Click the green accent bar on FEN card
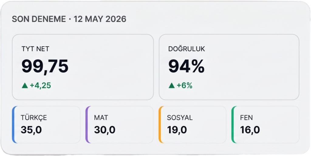This screenshot has height=156, width=311. pyautogui.click(x=233, y=124)
